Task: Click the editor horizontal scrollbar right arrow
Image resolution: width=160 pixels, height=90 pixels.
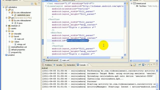Action: [122, 57]
